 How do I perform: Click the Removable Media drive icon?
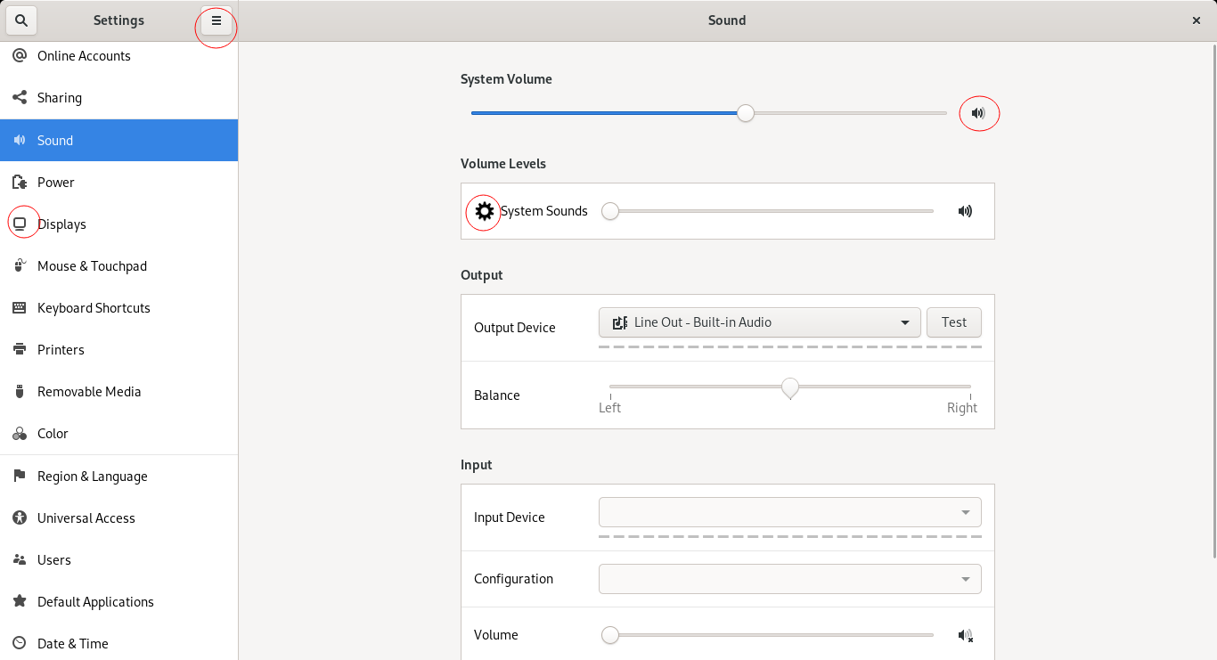[x=20, y=392]
